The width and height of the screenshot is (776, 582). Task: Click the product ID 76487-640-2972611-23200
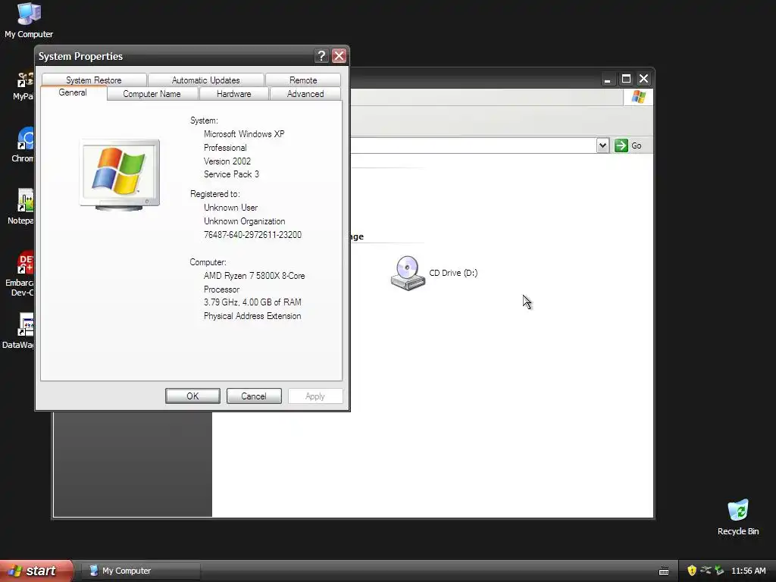click(252, 235)
